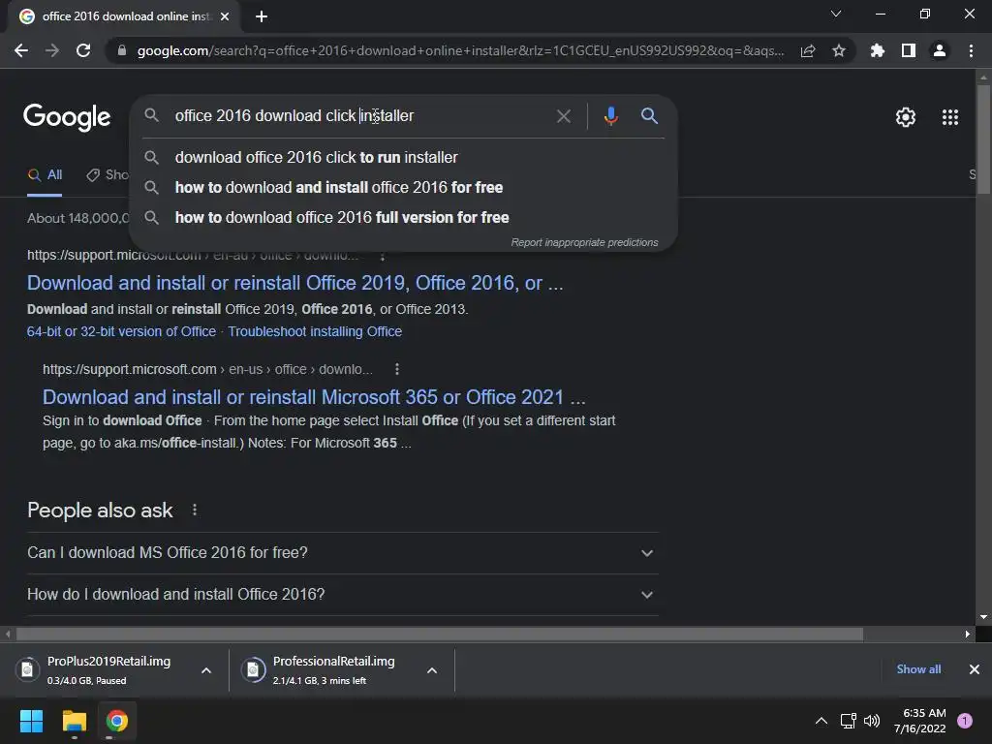Close the downloads bar

(975, 669)
